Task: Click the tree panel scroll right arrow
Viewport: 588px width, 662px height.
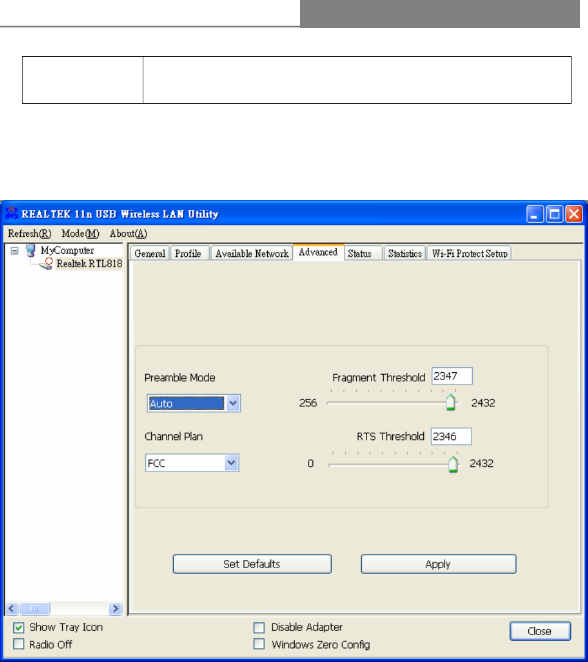Action: click(x=115, y=608)
